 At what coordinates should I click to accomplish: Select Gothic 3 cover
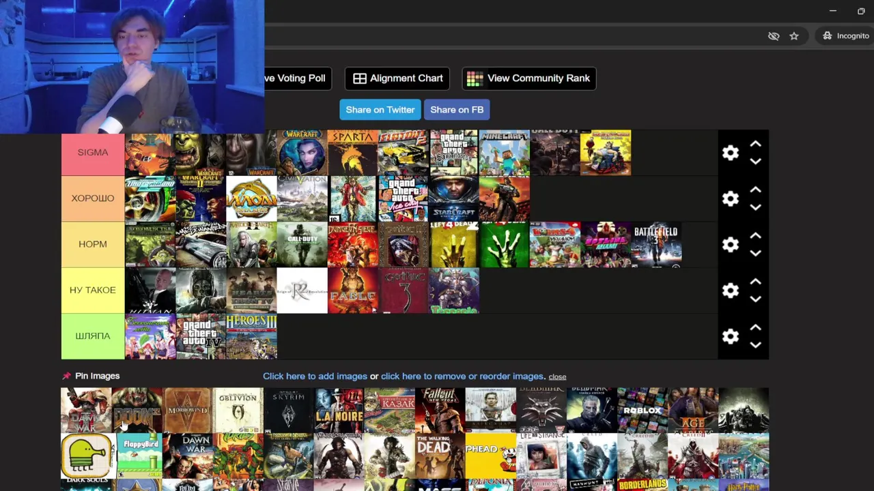point(404,290)
